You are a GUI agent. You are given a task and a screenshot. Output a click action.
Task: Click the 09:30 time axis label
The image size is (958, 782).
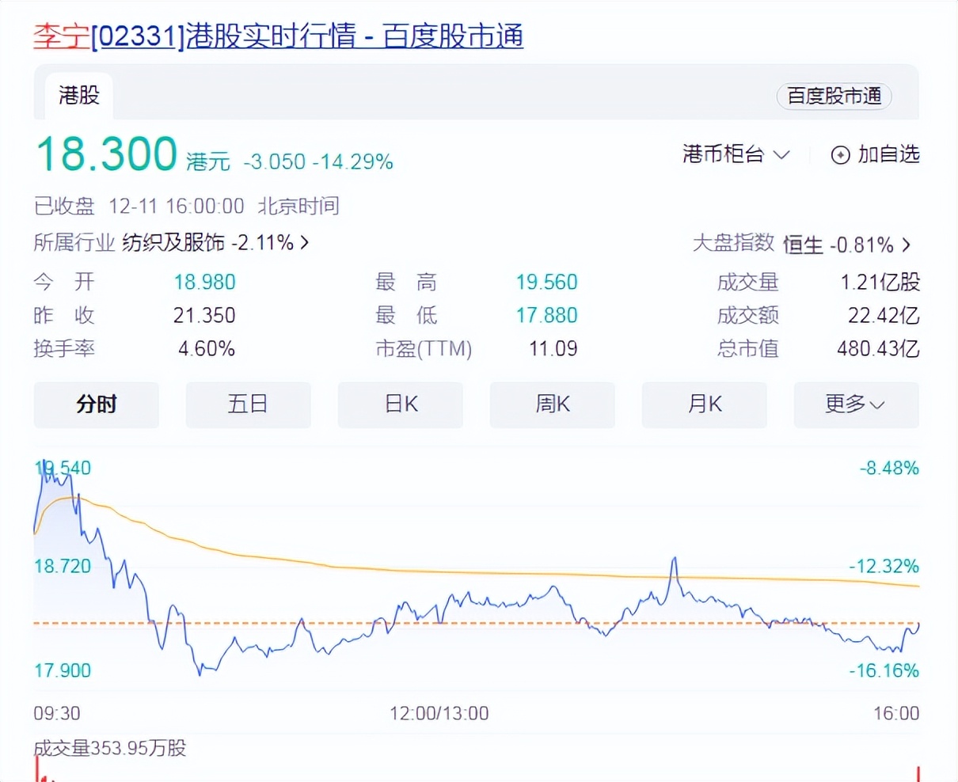(57, 713)
